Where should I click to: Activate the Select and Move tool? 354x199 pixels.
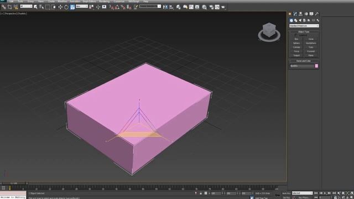tap(60, 7)
